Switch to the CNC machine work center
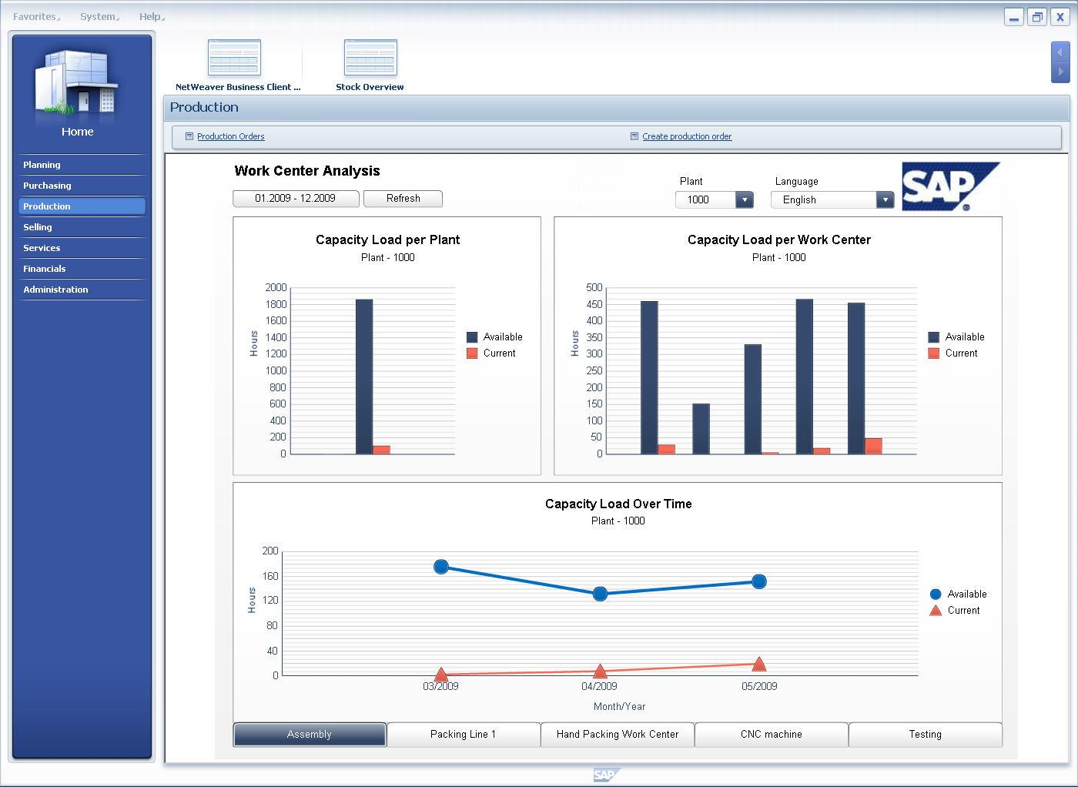The width and height of the screenshot is (1078, 787). (x=771, y=735)
